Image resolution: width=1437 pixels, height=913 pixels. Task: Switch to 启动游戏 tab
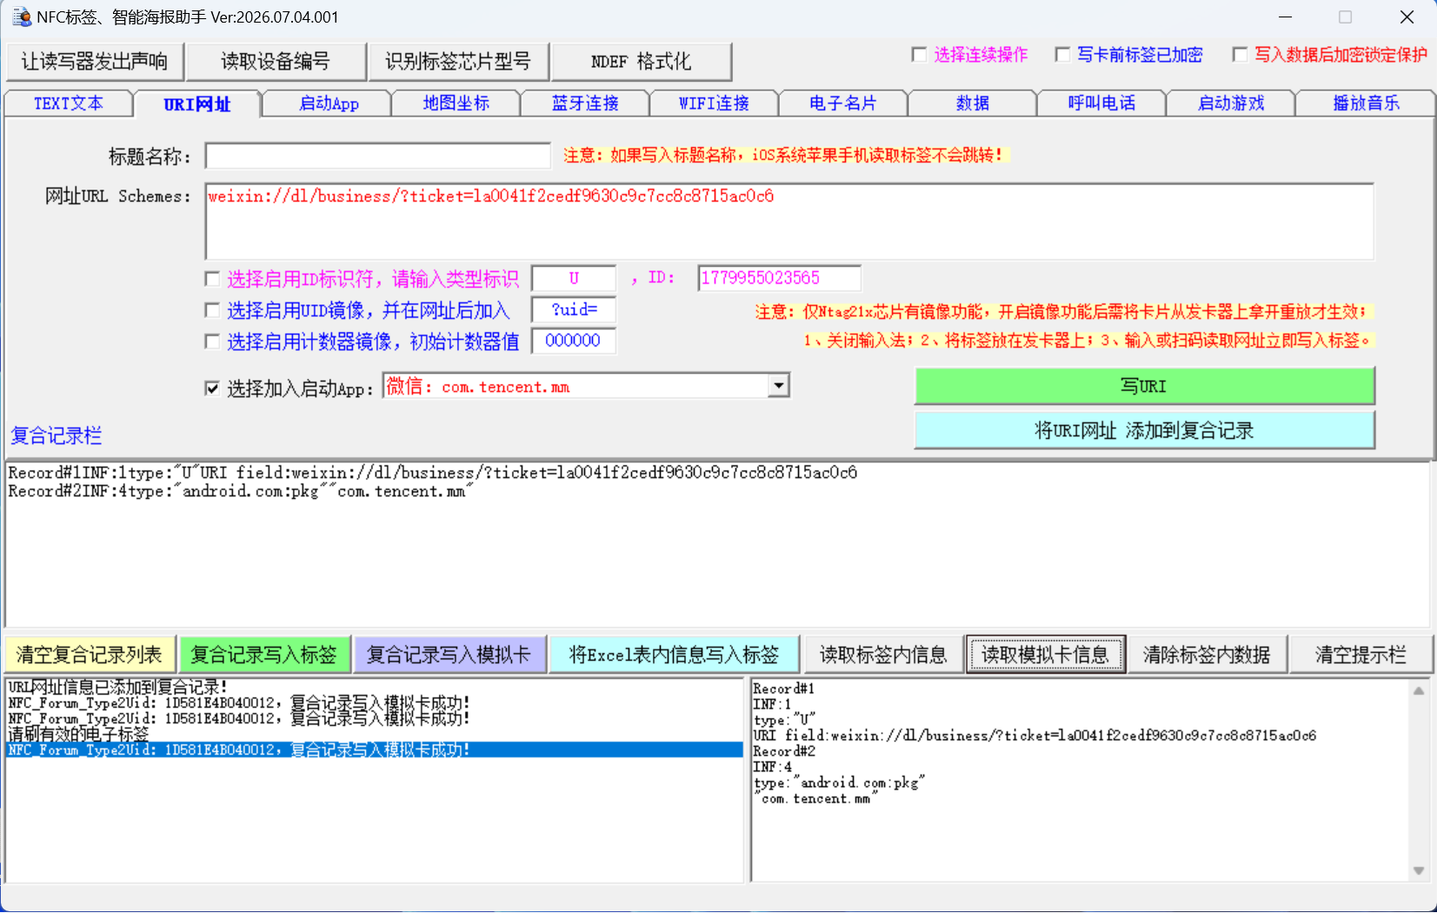(x=1231, y=103)
